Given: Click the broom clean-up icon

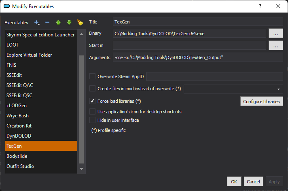Looking at the screenshot, I should coord(80,23).
